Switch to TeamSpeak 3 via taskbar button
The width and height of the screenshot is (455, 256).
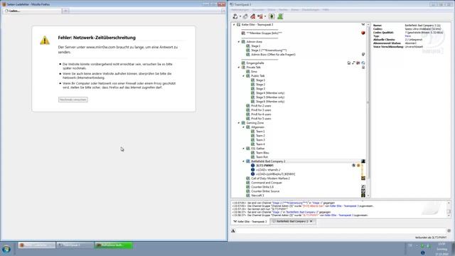tap(75, 245)
